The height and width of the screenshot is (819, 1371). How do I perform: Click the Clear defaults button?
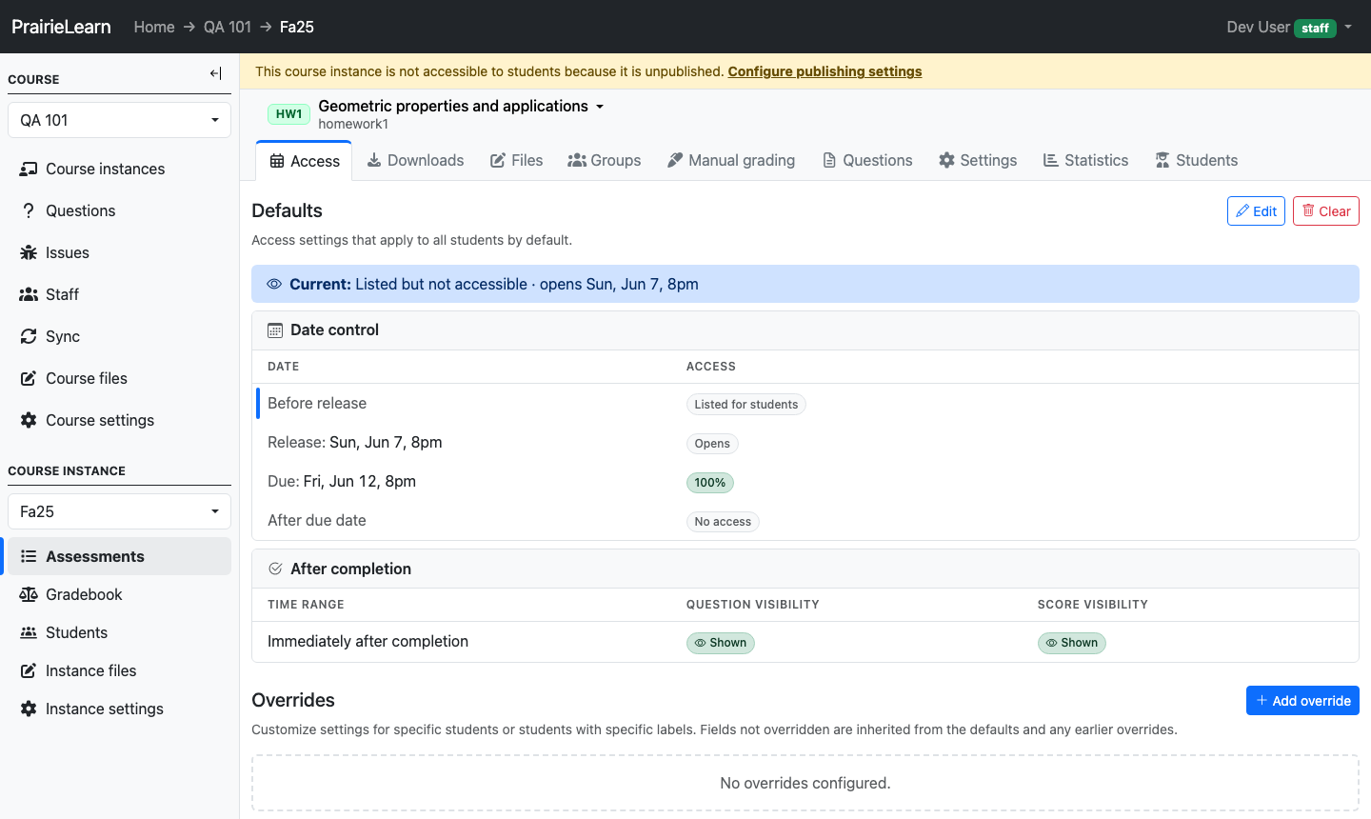click(x=1326, y=210)
